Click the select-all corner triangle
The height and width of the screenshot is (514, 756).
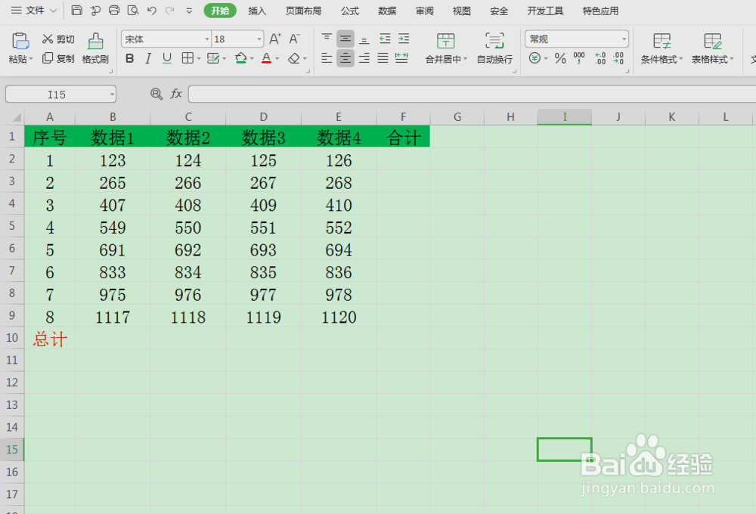[17, 117]
